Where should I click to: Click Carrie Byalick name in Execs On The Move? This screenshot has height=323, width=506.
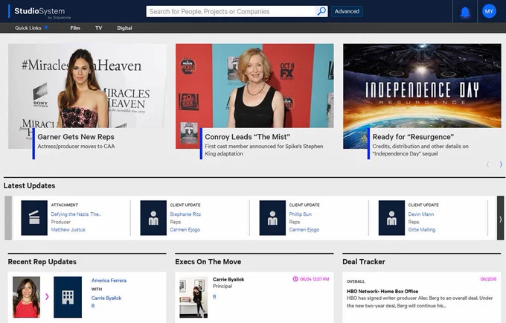[228, 279]
